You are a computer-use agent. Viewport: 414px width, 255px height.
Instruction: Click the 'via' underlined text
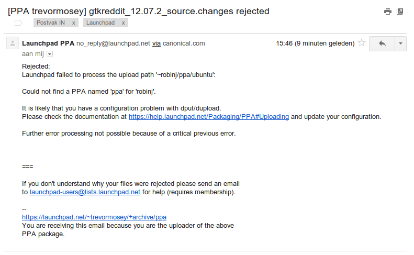[x=156, y=43]
